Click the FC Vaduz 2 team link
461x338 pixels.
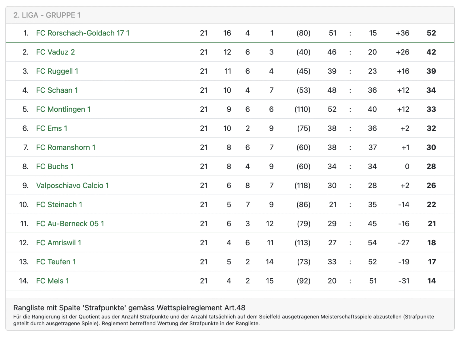(55, 52)
